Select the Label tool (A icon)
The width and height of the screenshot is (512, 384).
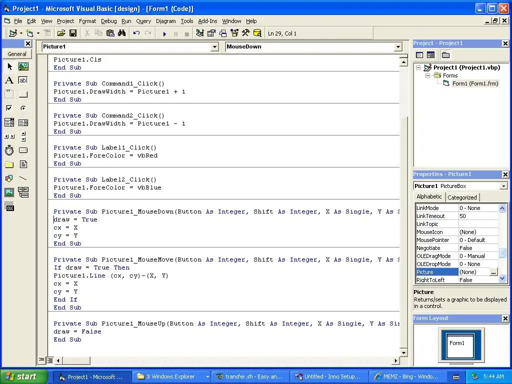(x=9, y=80)
